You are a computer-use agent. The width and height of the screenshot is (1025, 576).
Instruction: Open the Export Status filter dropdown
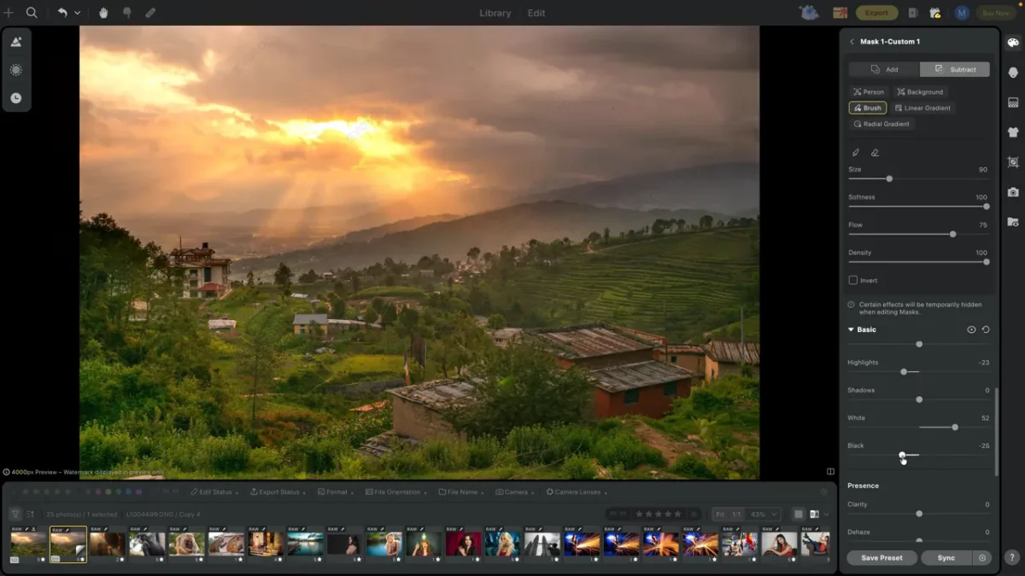pyautogui.click(x=277, y=492)
